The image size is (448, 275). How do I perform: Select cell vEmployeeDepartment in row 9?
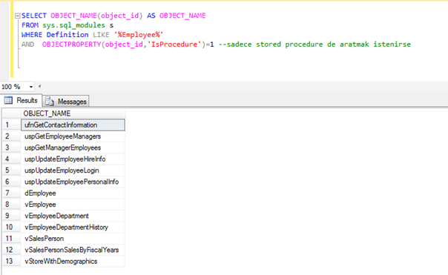coord(73,216)
